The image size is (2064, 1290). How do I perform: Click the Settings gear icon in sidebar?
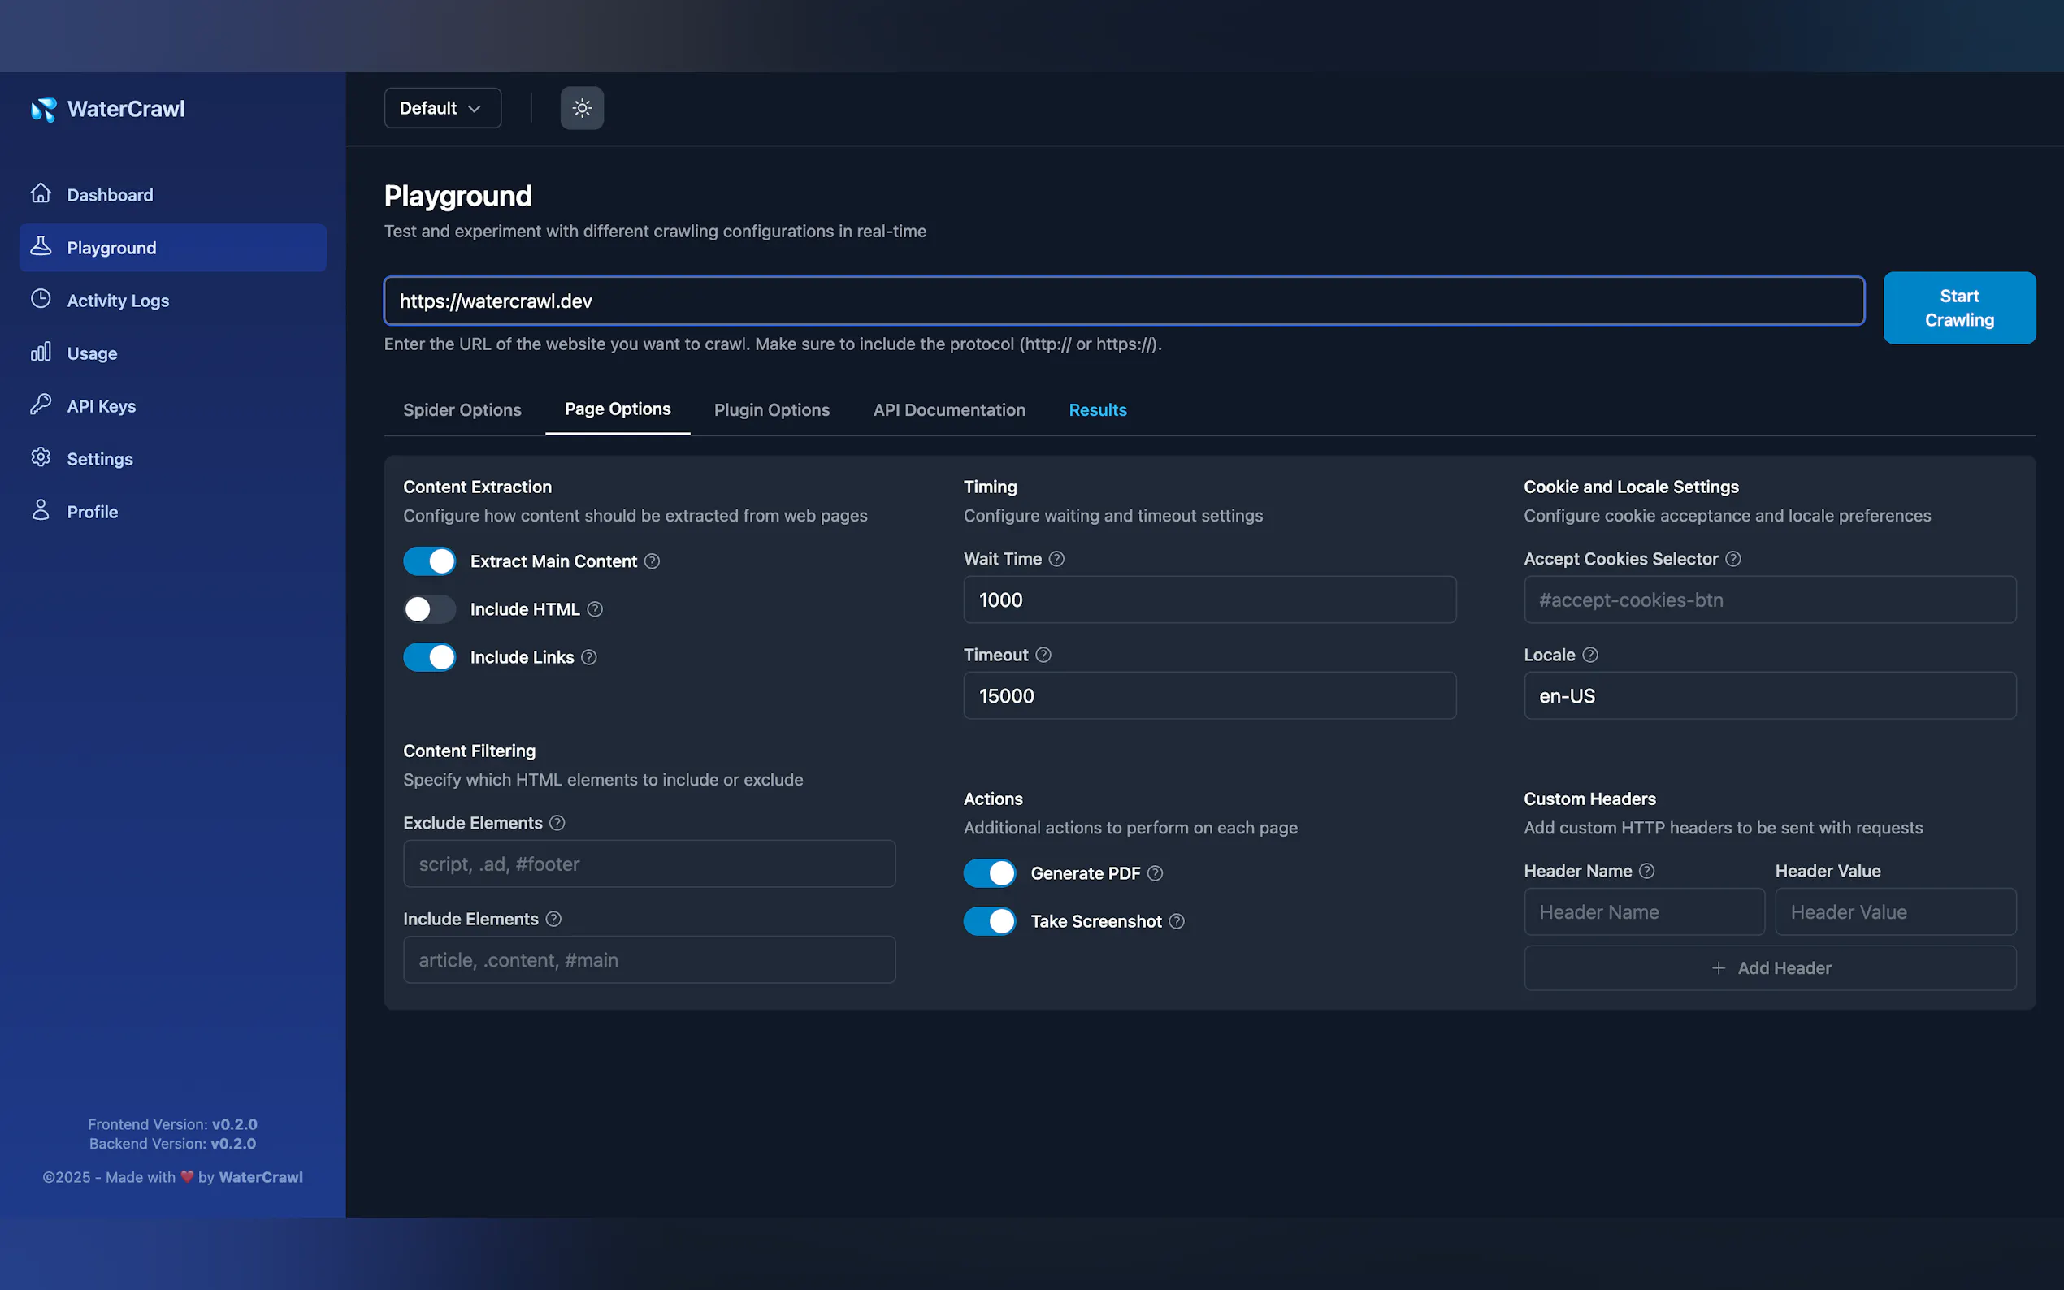[x=40, y=457]
